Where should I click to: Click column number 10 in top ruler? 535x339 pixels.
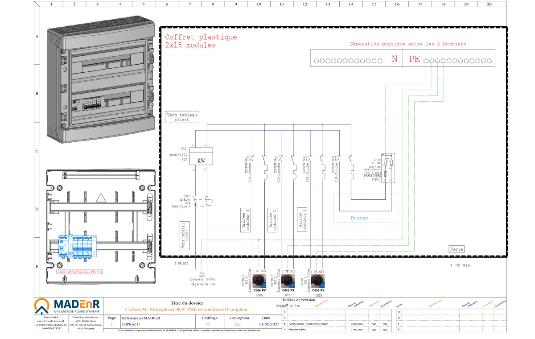point(259,4)
